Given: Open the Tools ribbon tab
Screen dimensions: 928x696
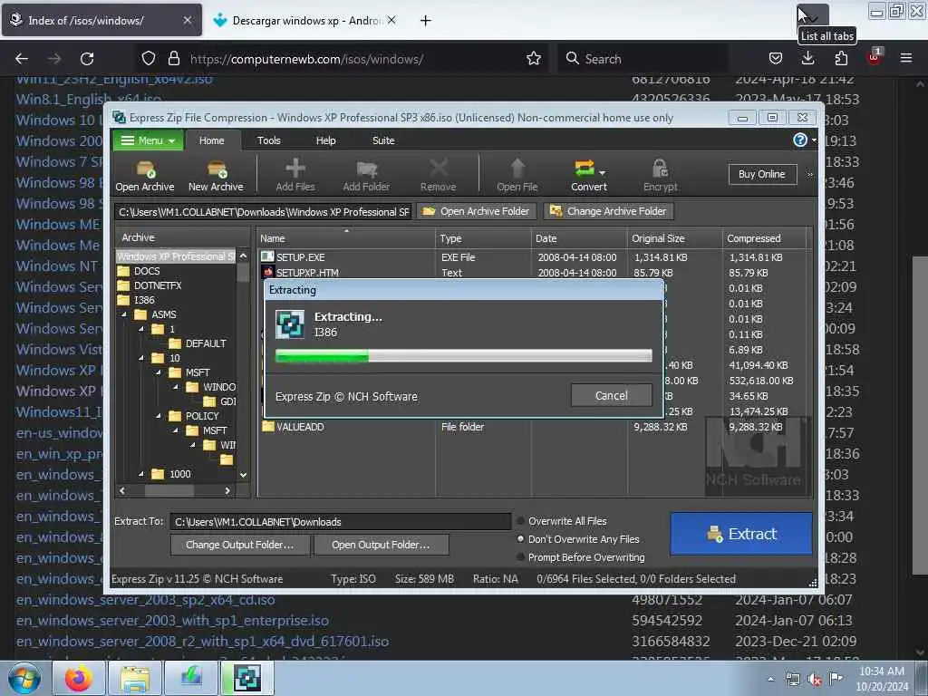Looking at the screenshot, I should [268, 140].
